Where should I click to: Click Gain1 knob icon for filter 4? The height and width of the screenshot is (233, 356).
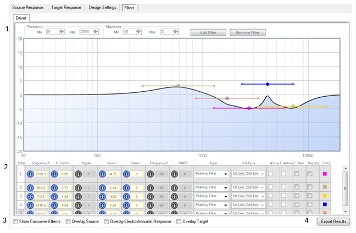[126, 206]
